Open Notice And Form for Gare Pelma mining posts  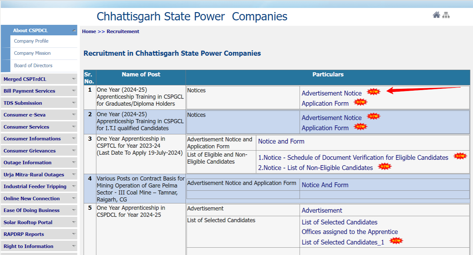pos(325,185)
